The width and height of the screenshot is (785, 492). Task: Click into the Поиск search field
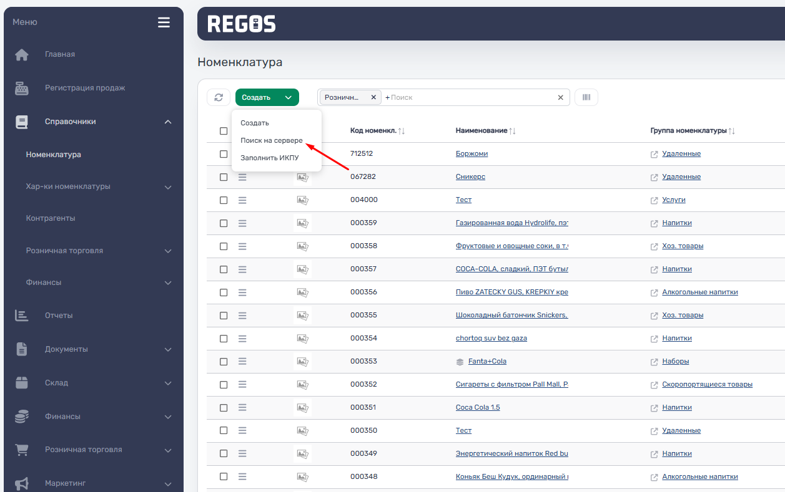pyautogui.click(x=468, y=97)
